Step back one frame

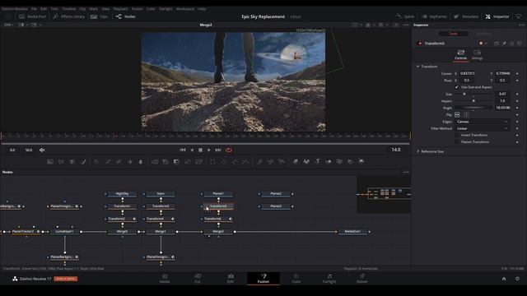192,150
